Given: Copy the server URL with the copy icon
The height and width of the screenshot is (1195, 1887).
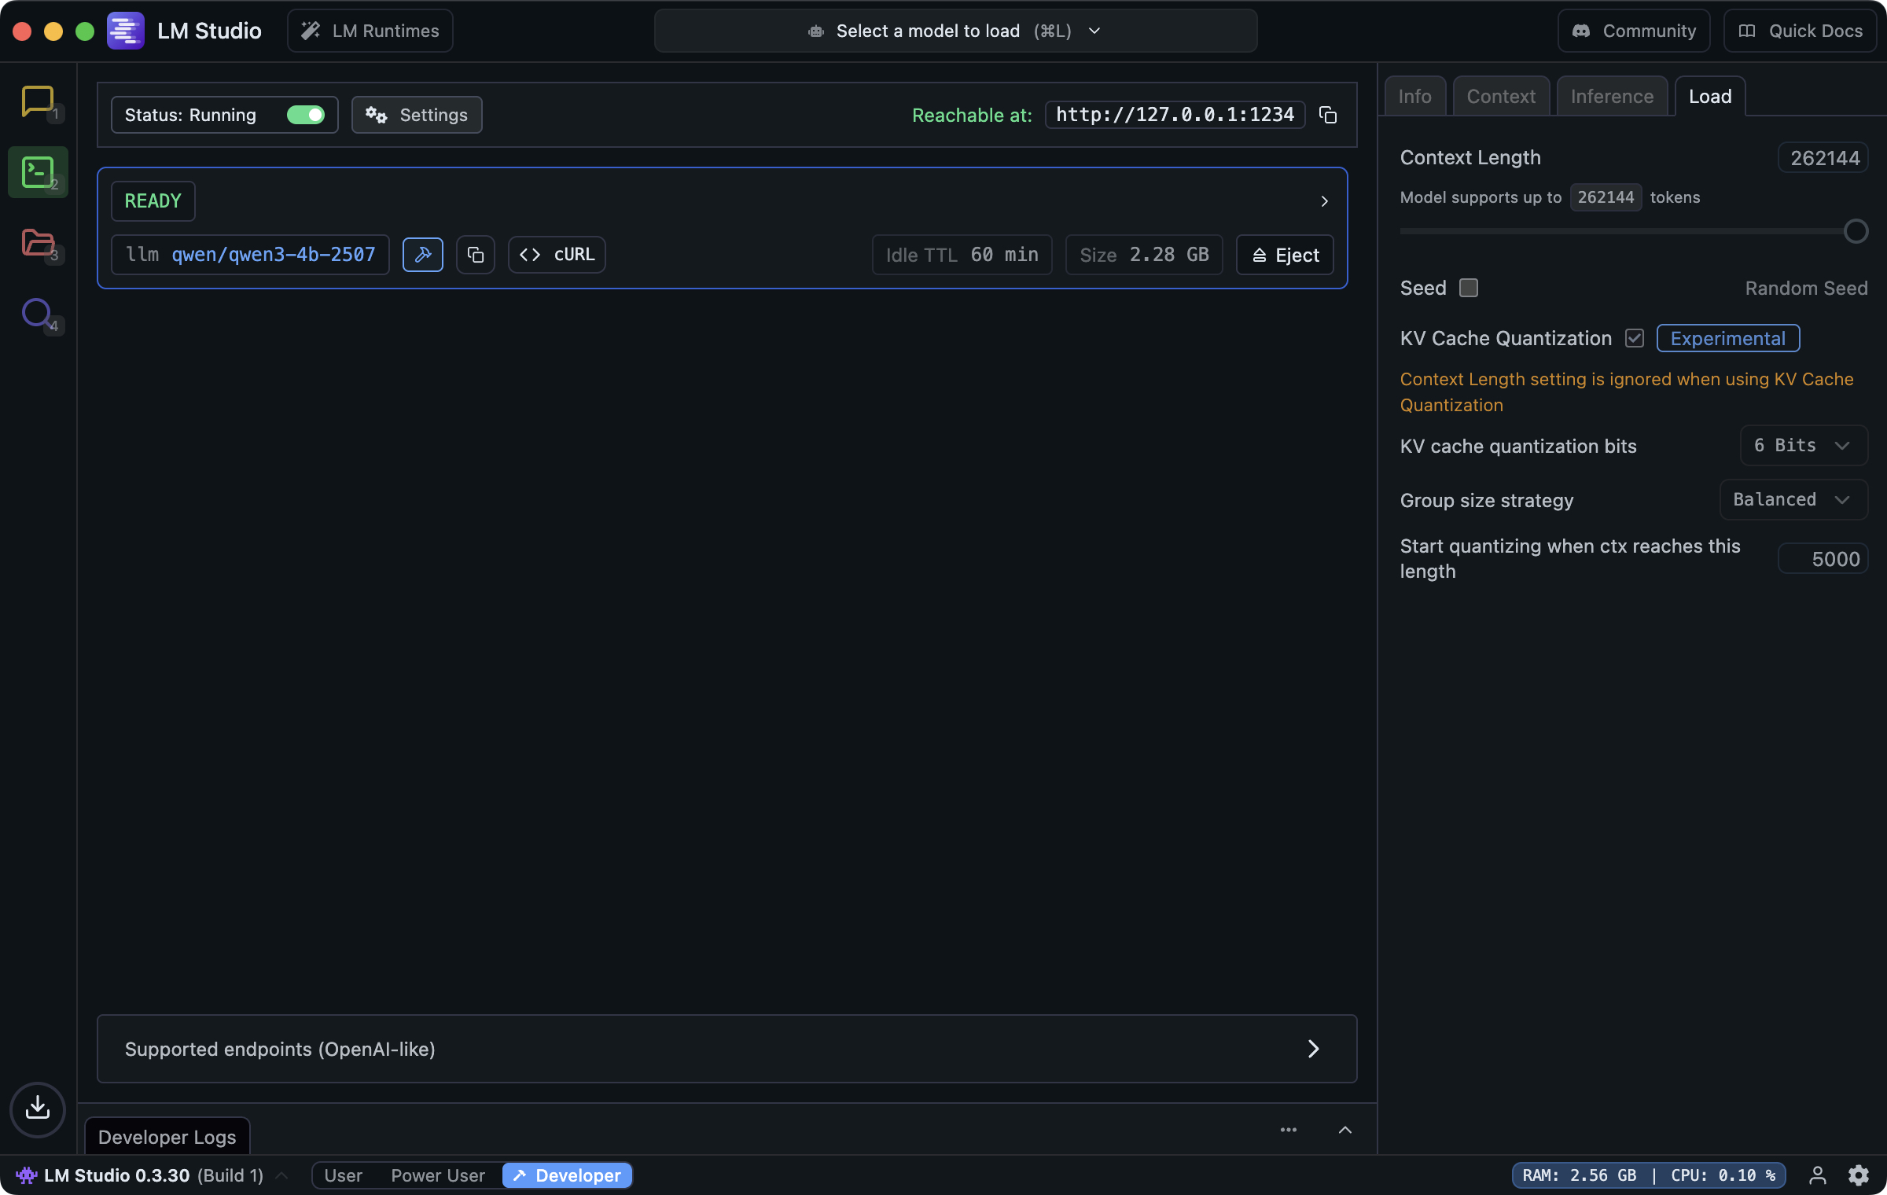Looking at the screenshot, I should click(1328, 115).
